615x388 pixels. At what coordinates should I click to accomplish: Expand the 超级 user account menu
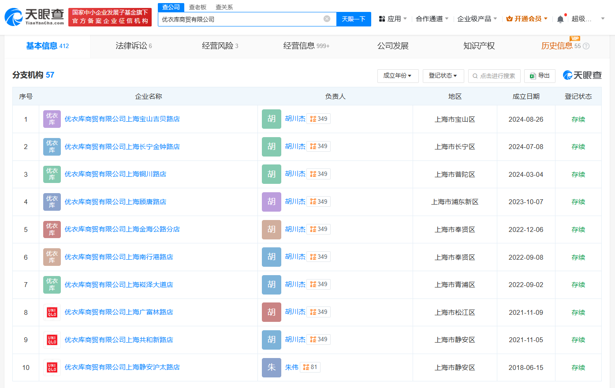[589, 19]
